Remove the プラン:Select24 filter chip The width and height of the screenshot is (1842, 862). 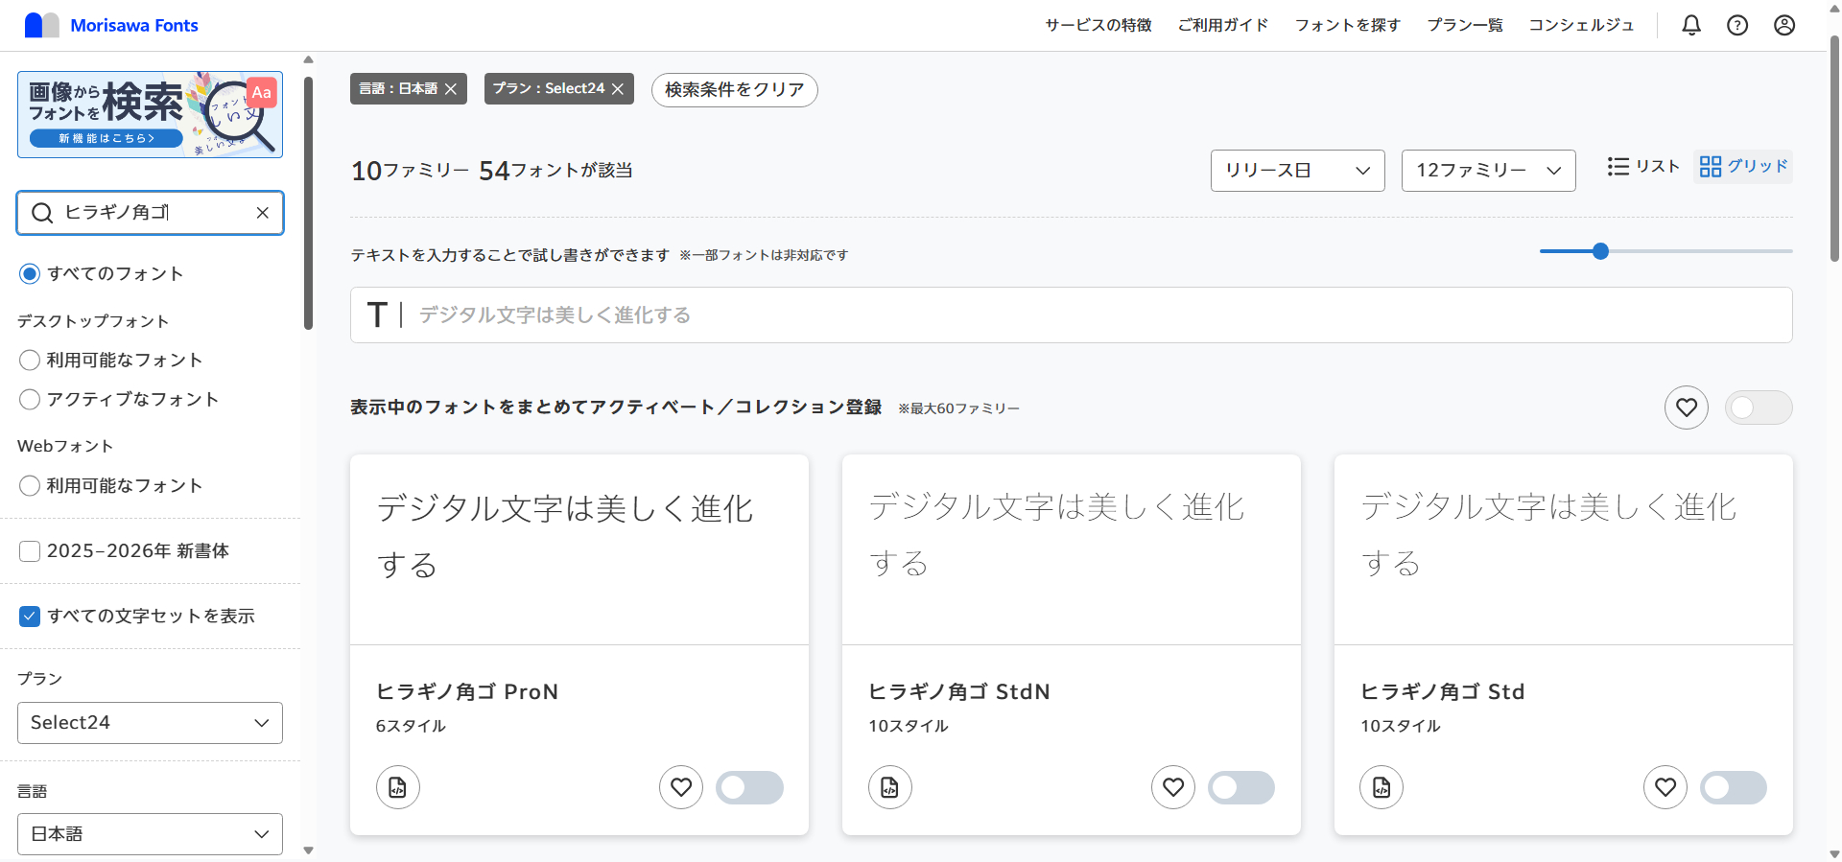click(618, 89)
